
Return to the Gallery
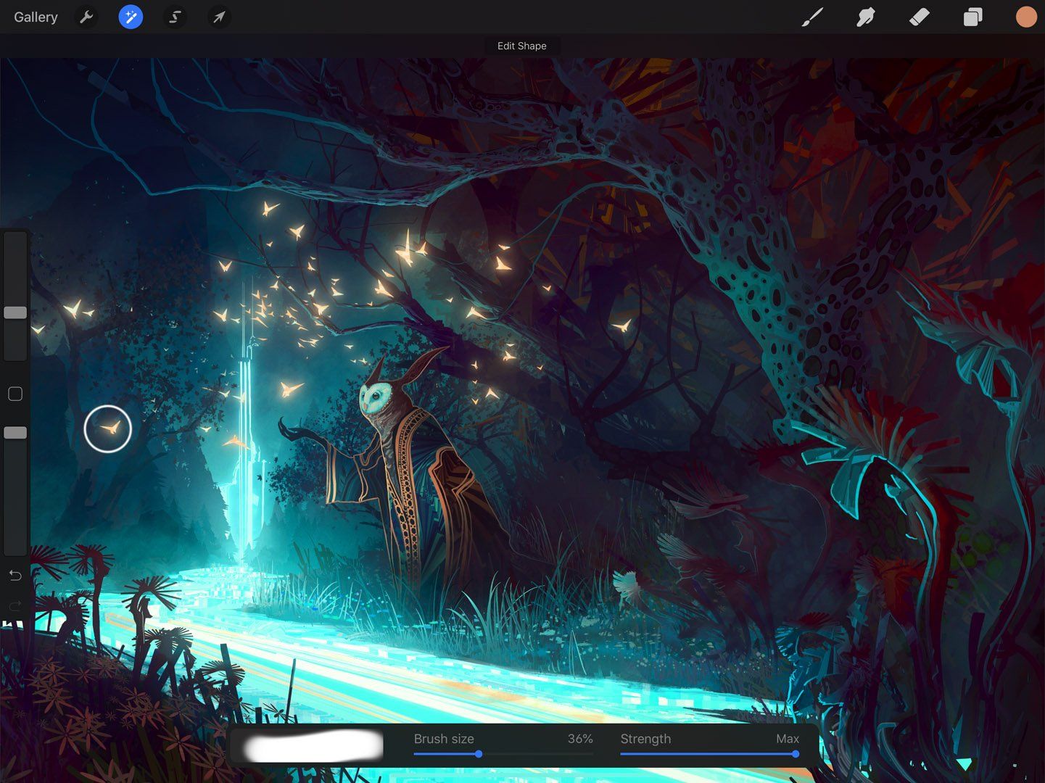[35, 17]
